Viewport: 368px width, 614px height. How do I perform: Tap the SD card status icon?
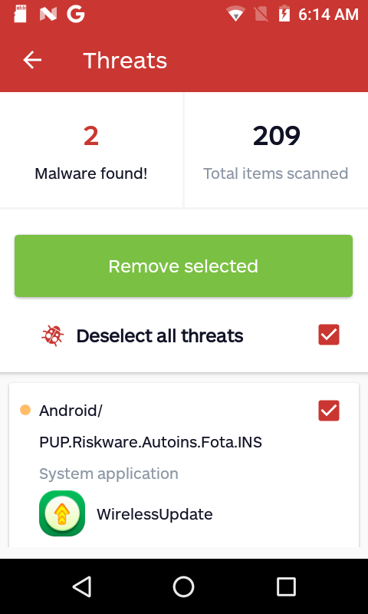pos(21,15)
